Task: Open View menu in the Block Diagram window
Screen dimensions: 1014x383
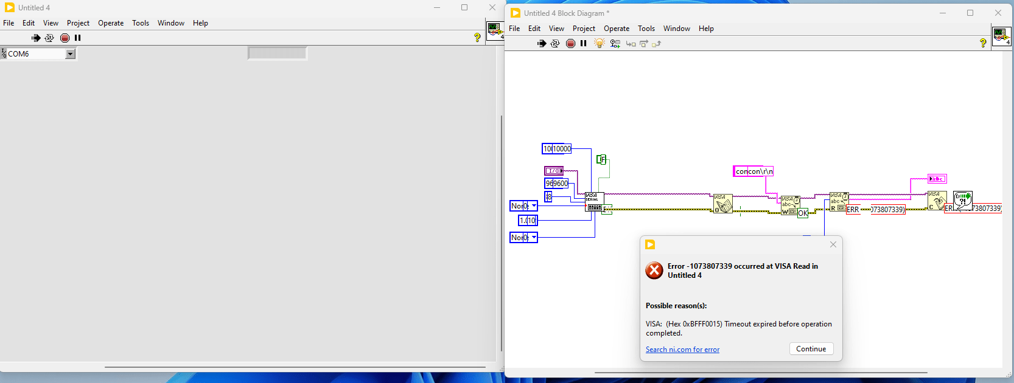Action: pyautogui.click(x=556, y=29)
